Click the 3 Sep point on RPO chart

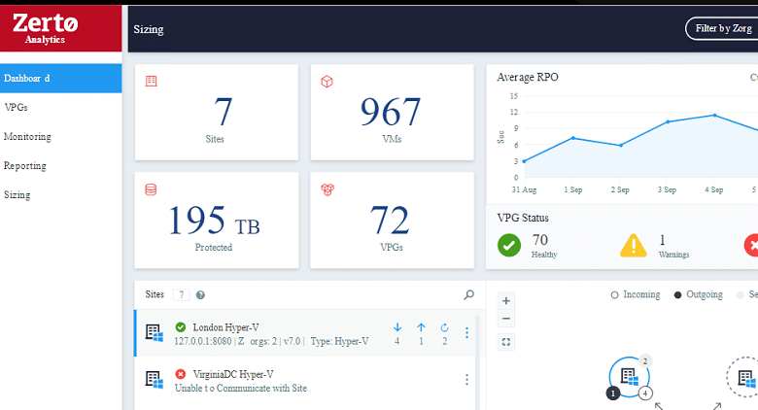tap(668, 121)
